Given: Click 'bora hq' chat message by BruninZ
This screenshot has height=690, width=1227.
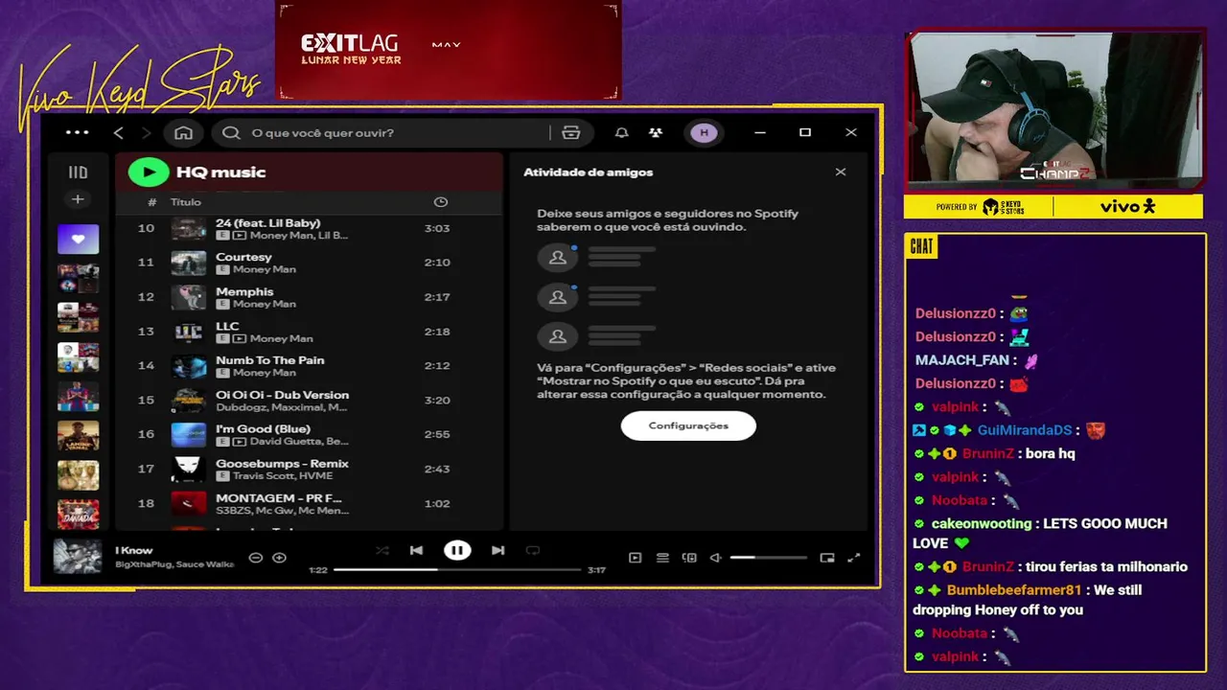Looking at the screenshot, I should pyautogui.click(x=1050, y=453).
